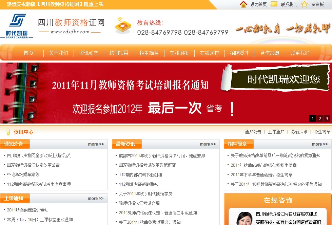
Task: Expand more in 通知公告 section
Action: 96,144
